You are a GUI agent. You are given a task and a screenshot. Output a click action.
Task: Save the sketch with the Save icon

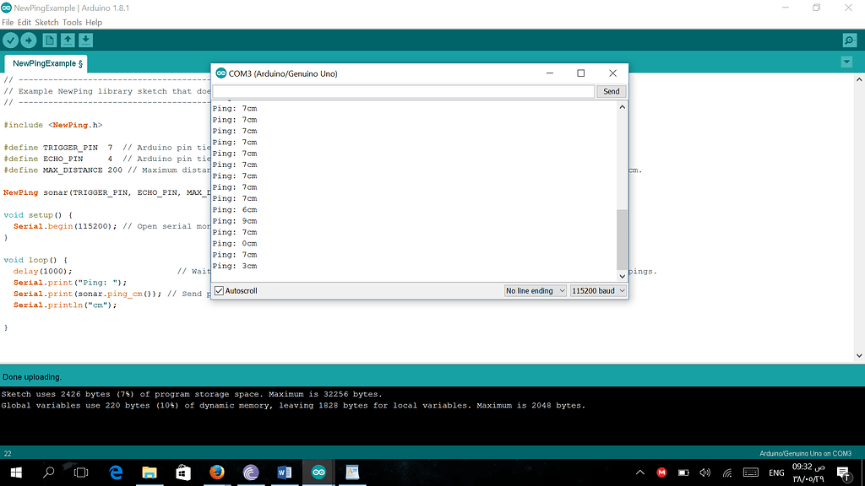[85, 39]
